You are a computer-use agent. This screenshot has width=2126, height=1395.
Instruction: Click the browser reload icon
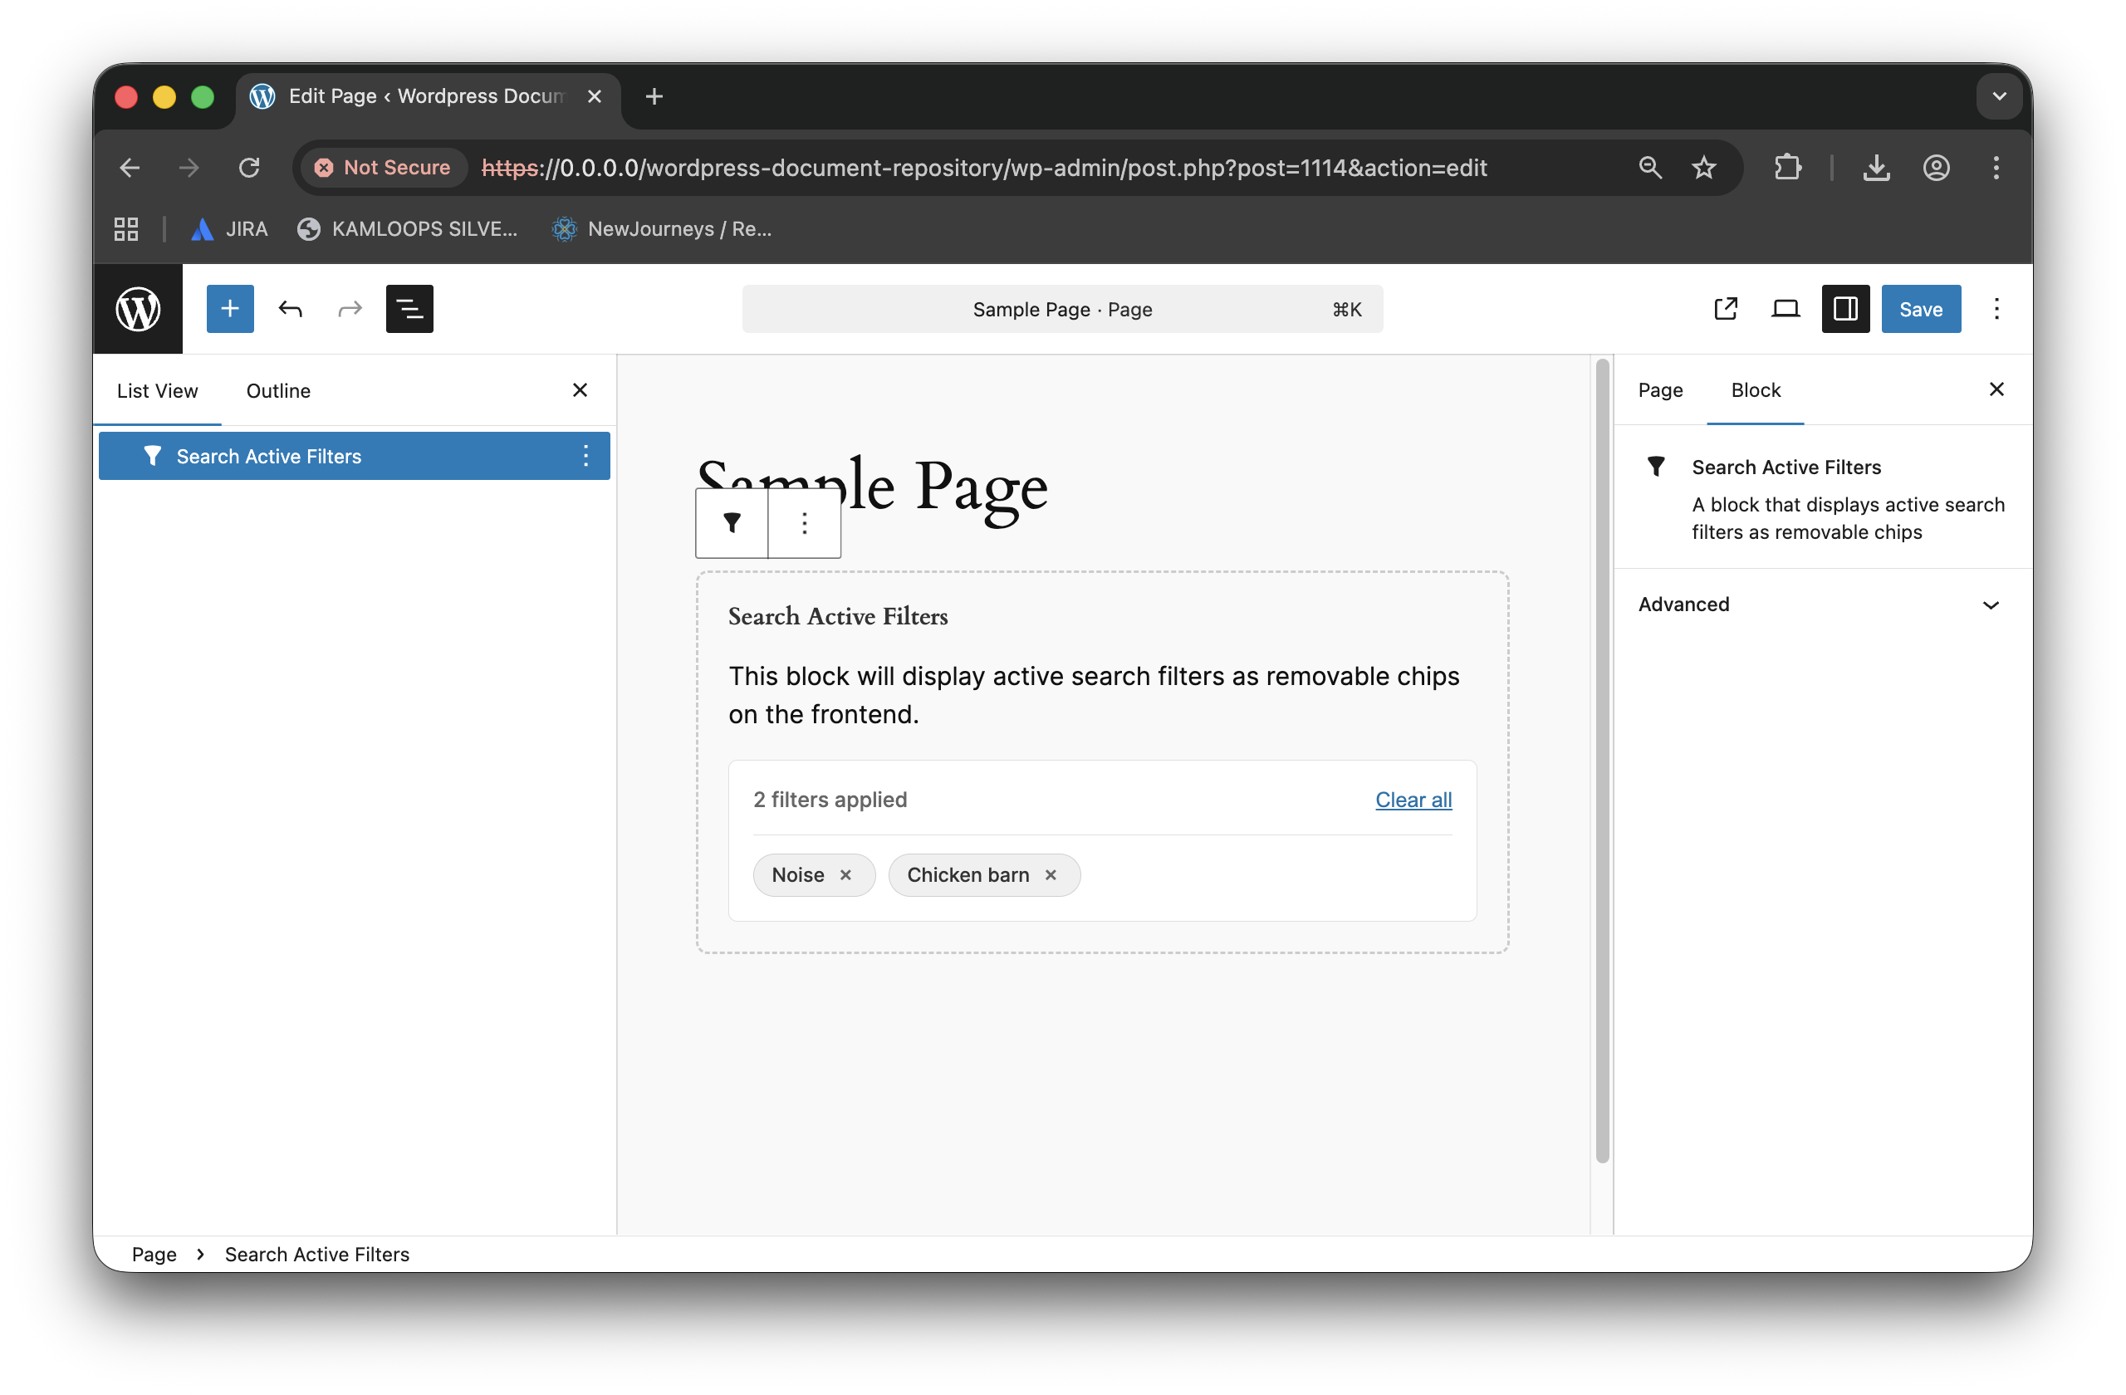point(249,168)
